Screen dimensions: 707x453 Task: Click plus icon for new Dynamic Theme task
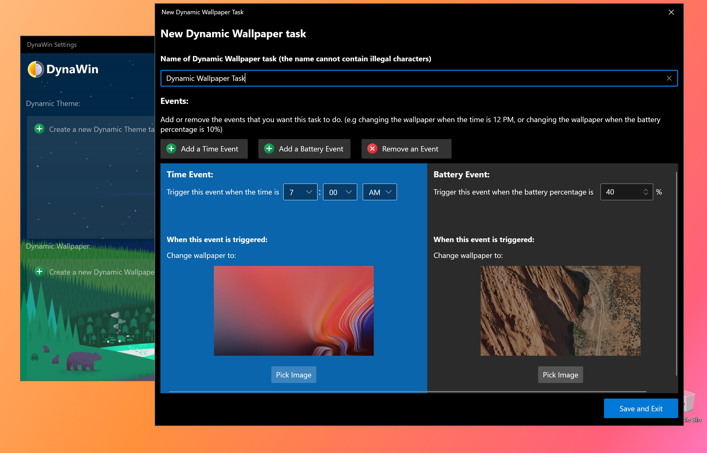pos(39,129)
